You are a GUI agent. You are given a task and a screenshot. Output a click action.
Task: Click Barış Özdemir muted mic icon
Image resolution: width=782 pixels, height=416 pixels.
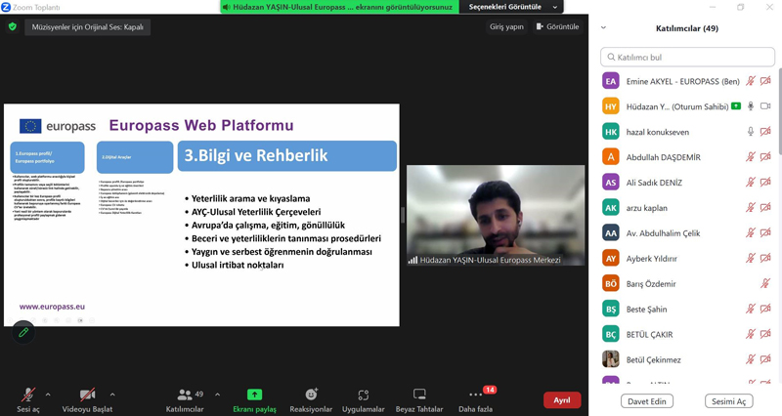point(765,283)
